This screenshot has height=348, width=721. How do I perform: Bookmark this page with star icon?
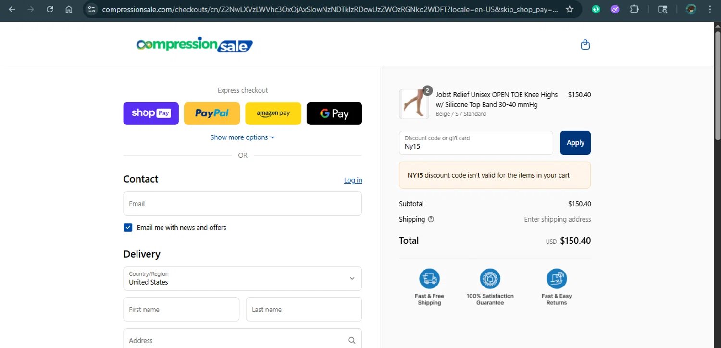(570, 9)
